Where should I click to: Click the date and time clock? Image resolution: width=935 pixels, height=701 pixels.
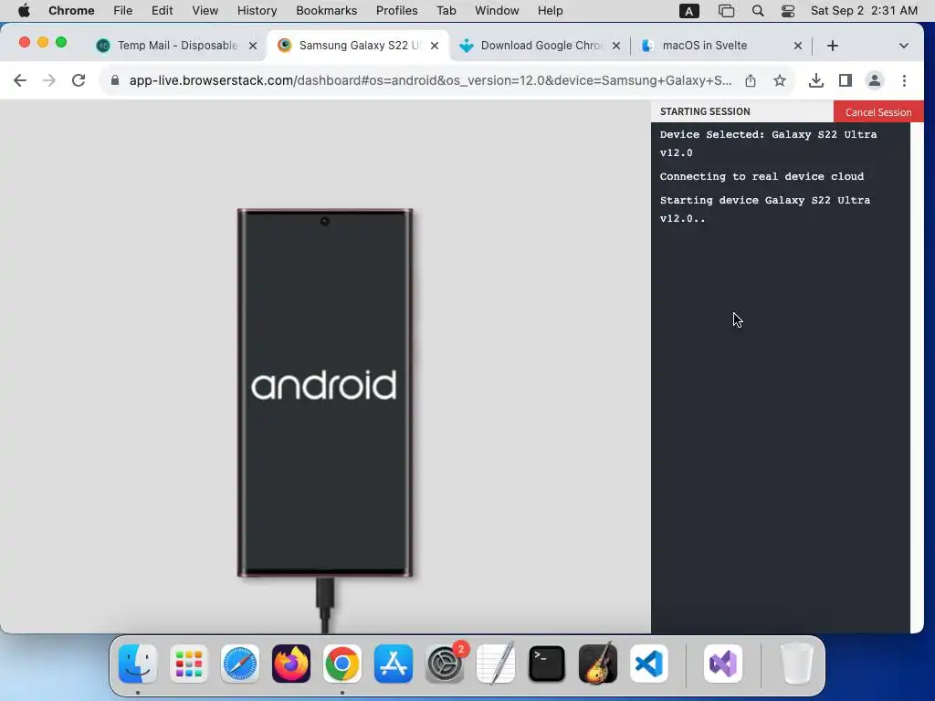pos(864,11)
